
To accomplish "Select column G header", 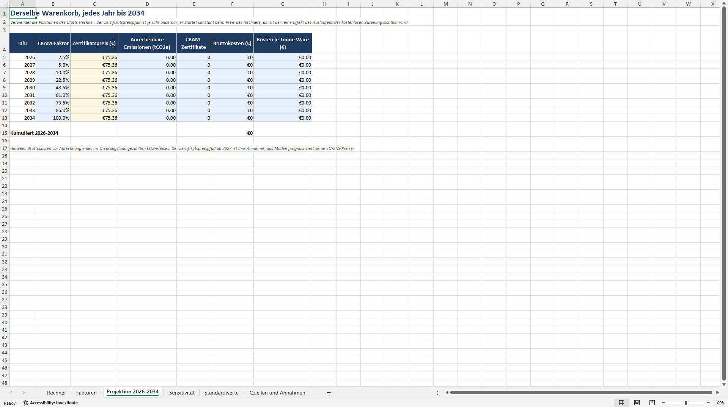I will pyautogui.click(x=283, y=4).
